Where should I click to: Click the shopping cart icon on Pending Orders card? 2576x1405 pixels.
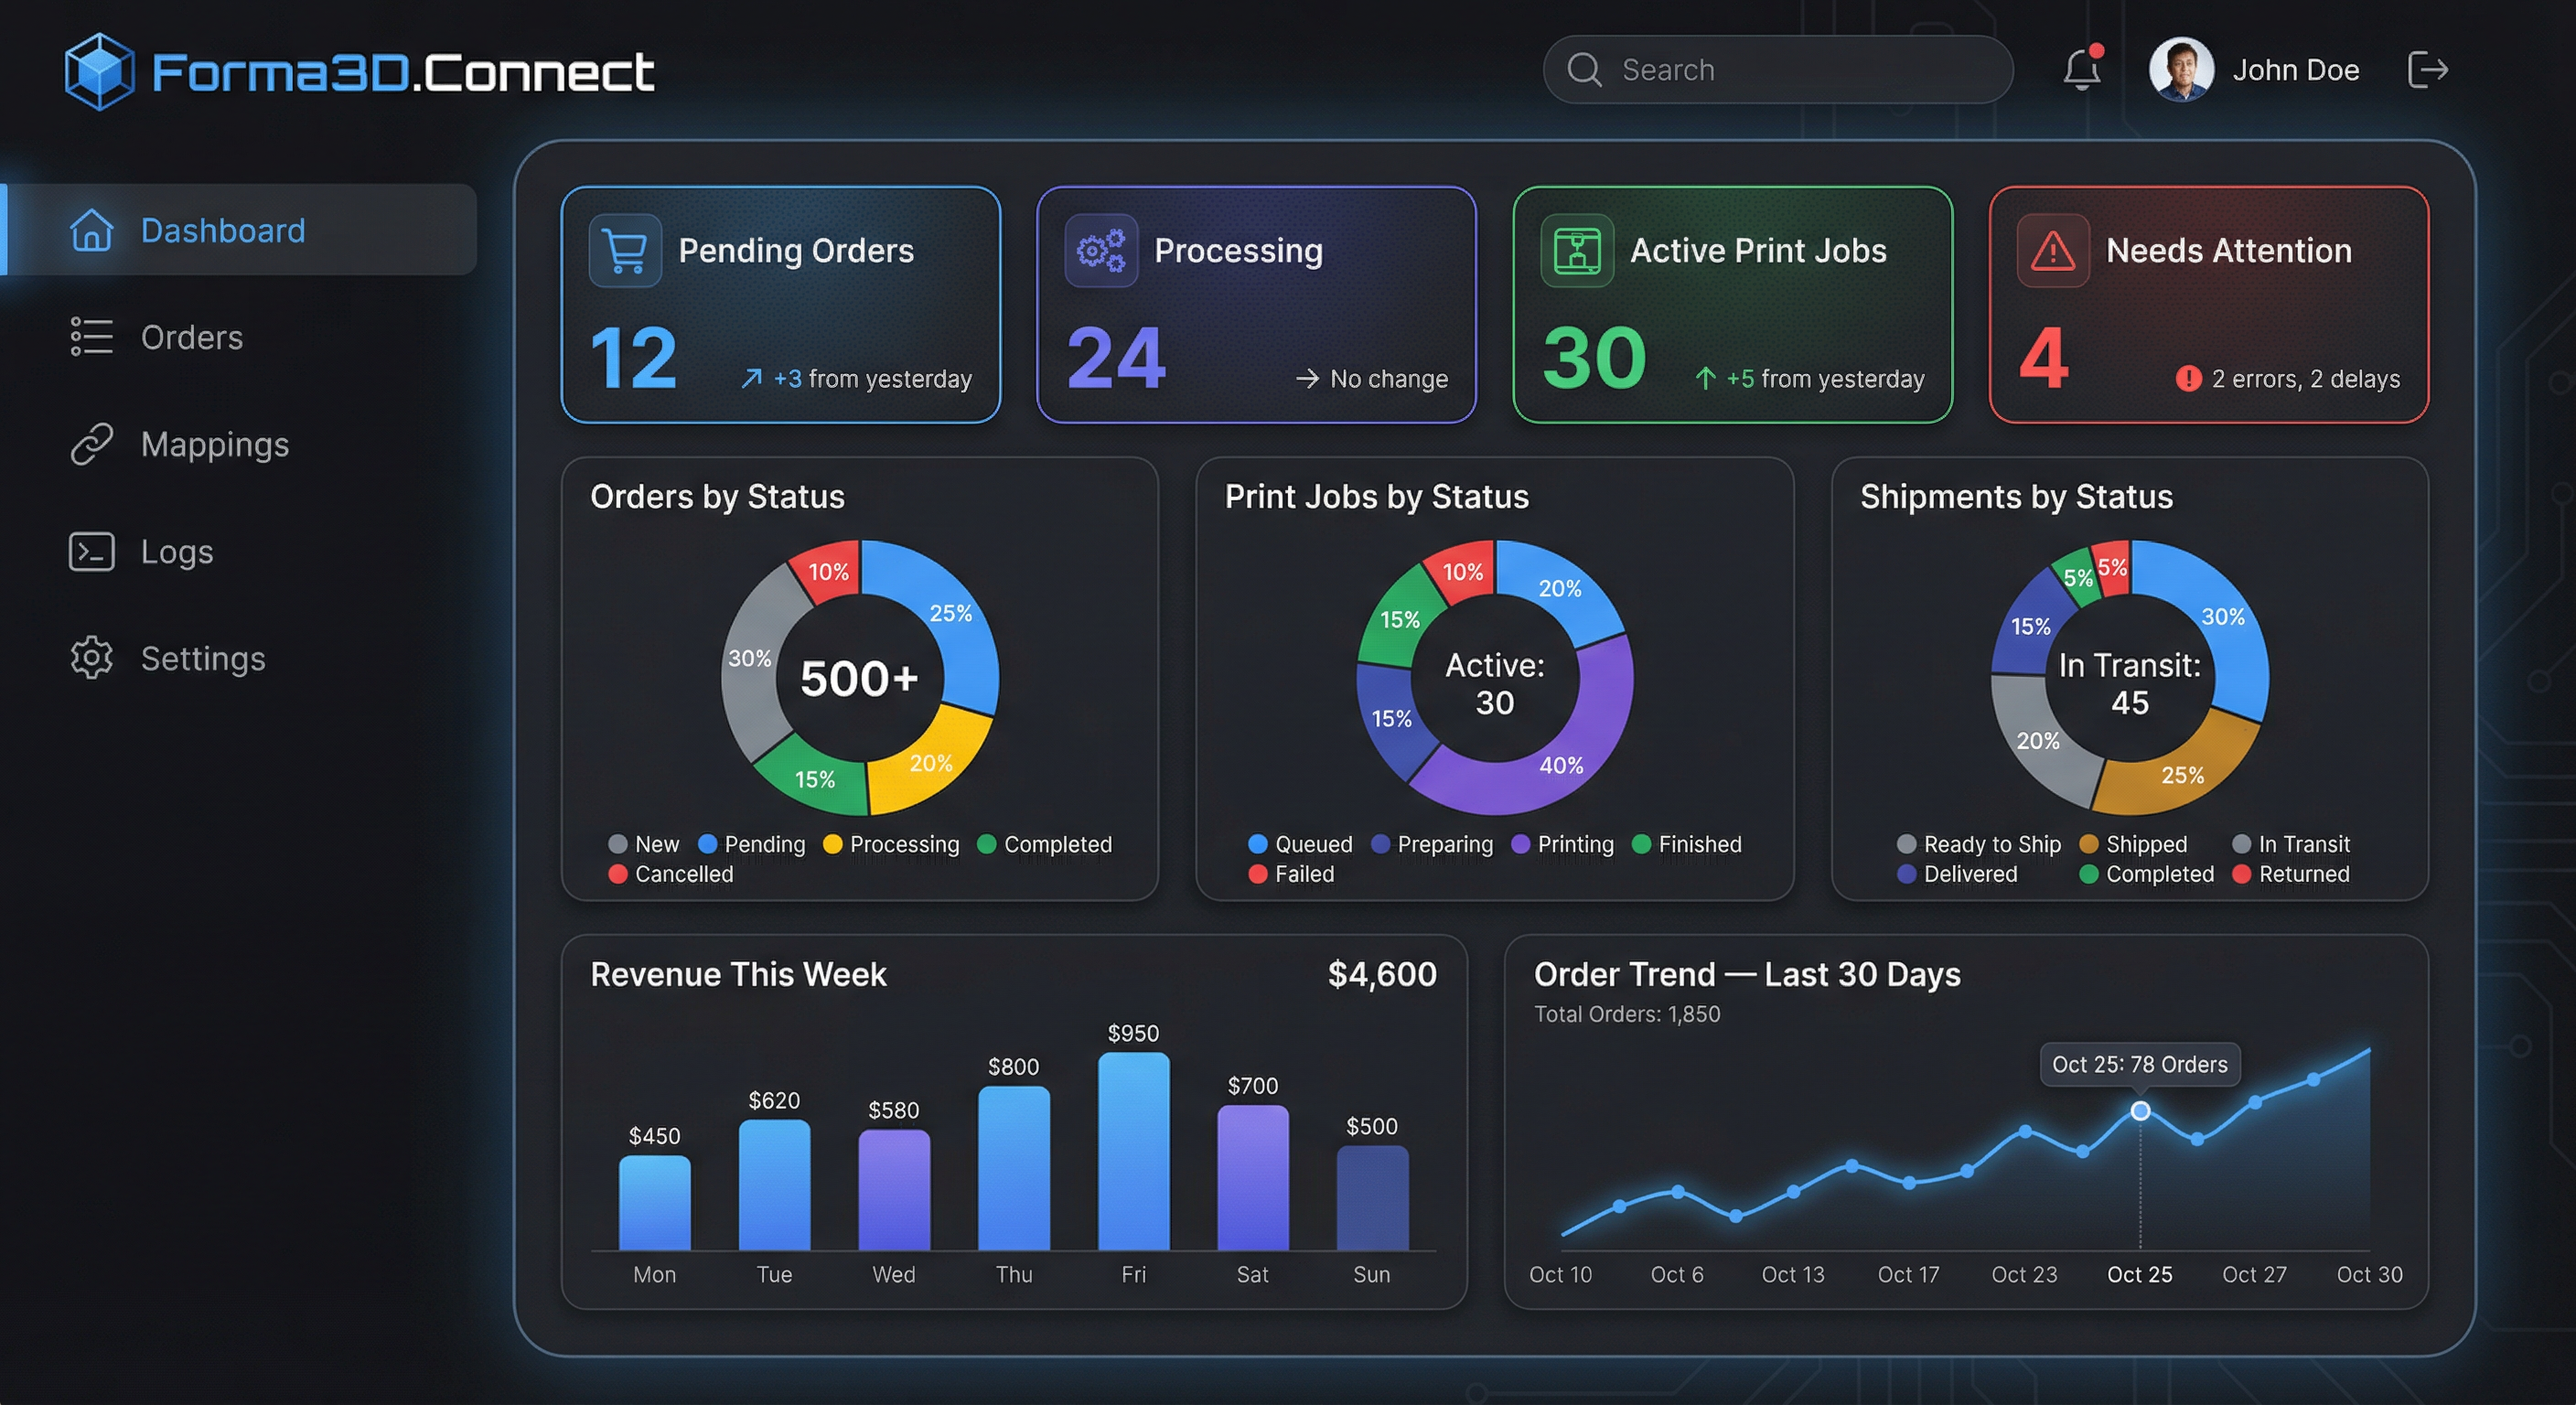point(624,251)
